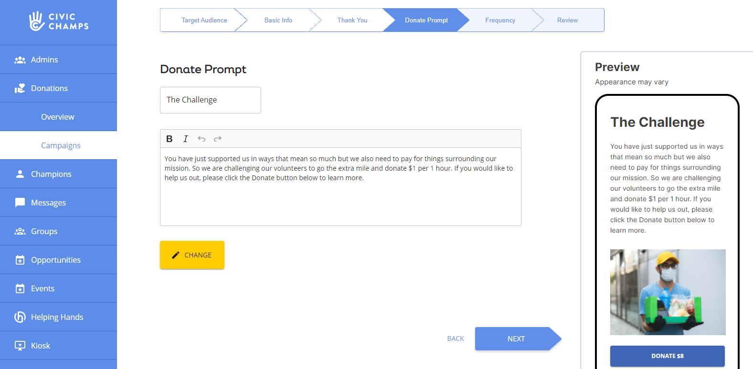Viewport: 753px width, 369px height.
Task: Redo the edit in the text editor
Action: pos(218,139)
